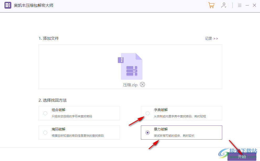
Task: Select the 掩码破解 radio button
Action: pyautogui.click(x=45, y=133)
